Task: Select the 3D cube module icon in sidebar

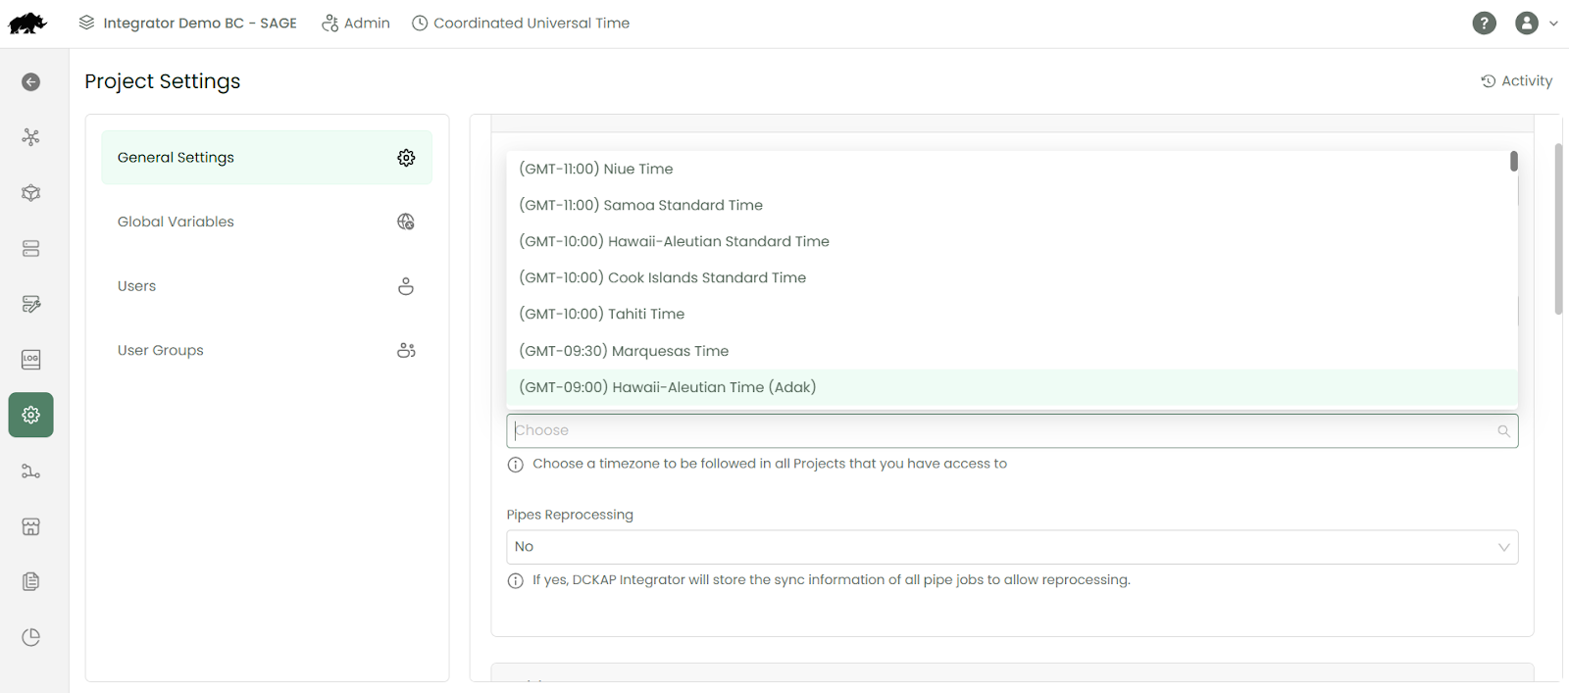Action: (x=30, y=193)
